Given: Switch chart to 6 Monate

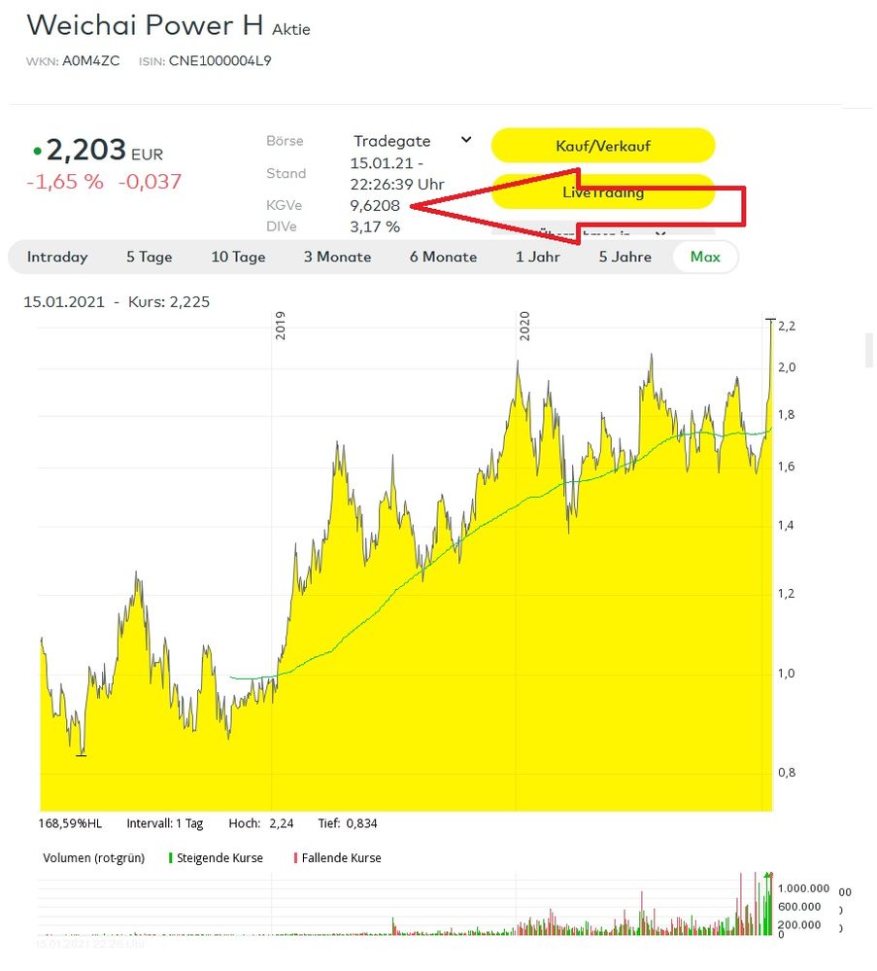Looking at the screenshot, I should click(443, 258).
